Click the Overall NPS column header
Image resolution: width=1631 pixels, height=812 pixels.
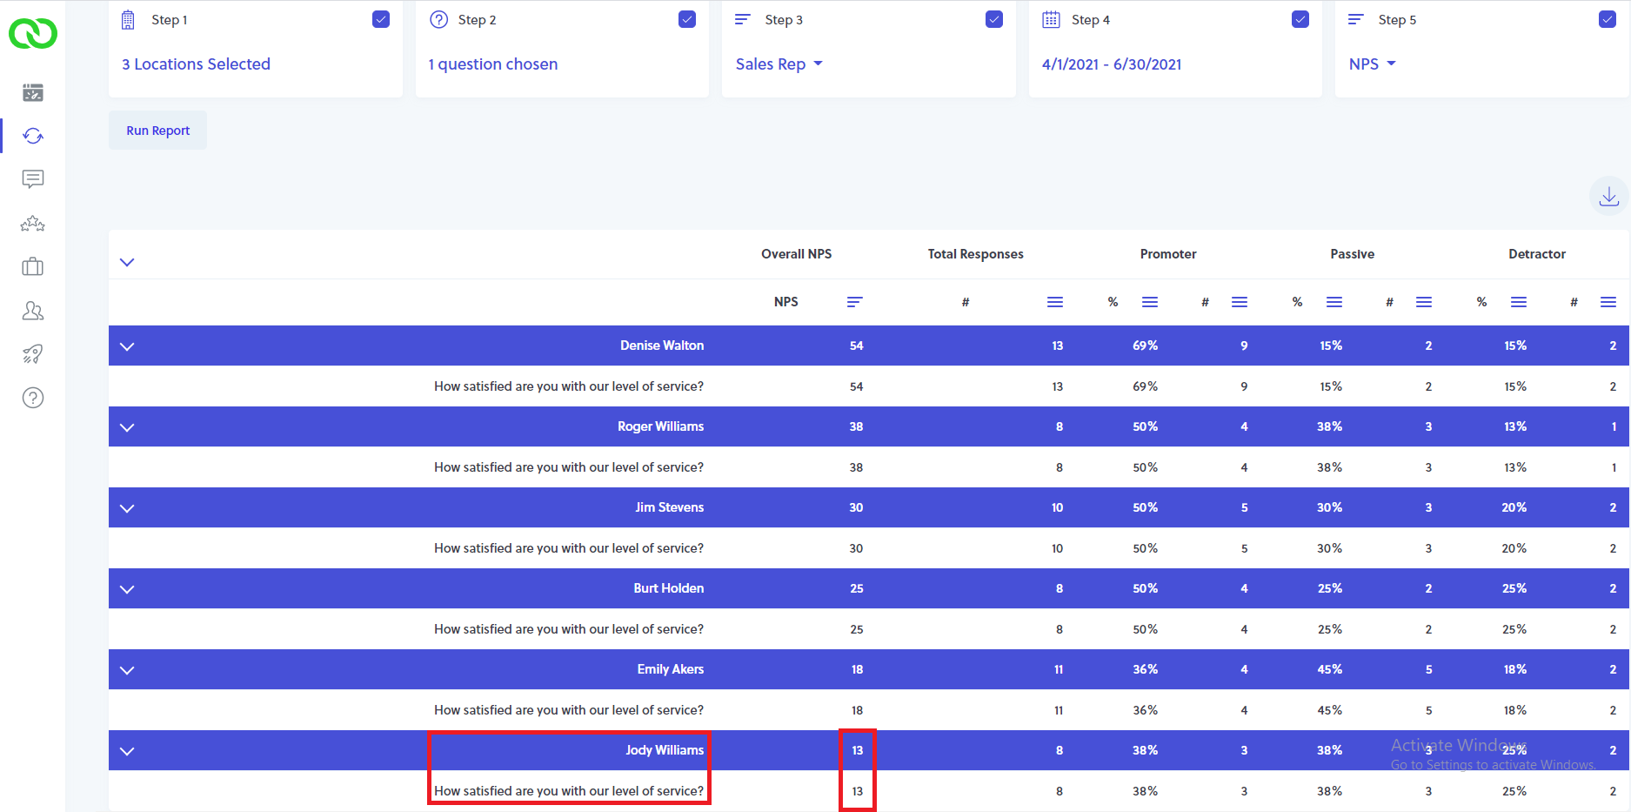pos(796,254)
